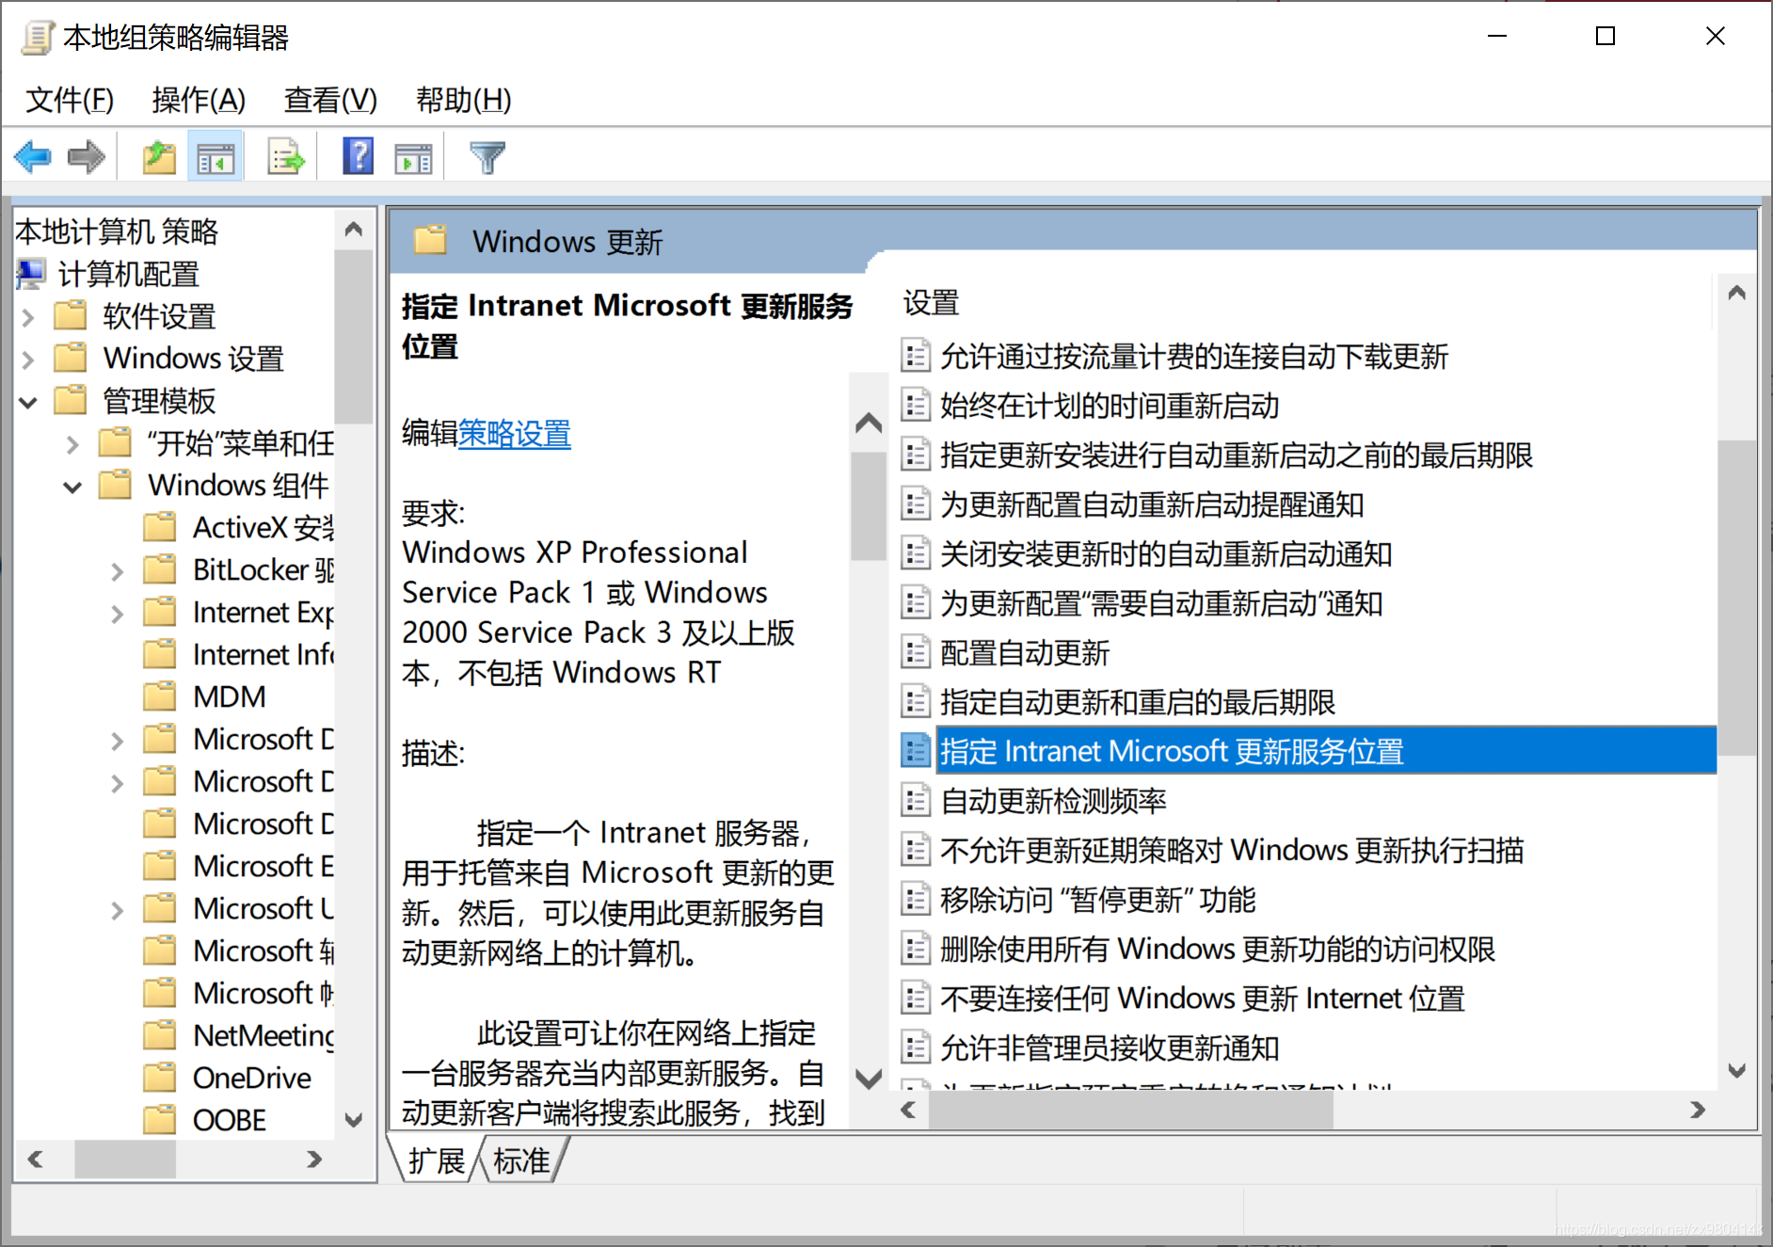Collapse the Windows 组件 tree node

pos(72,487)
